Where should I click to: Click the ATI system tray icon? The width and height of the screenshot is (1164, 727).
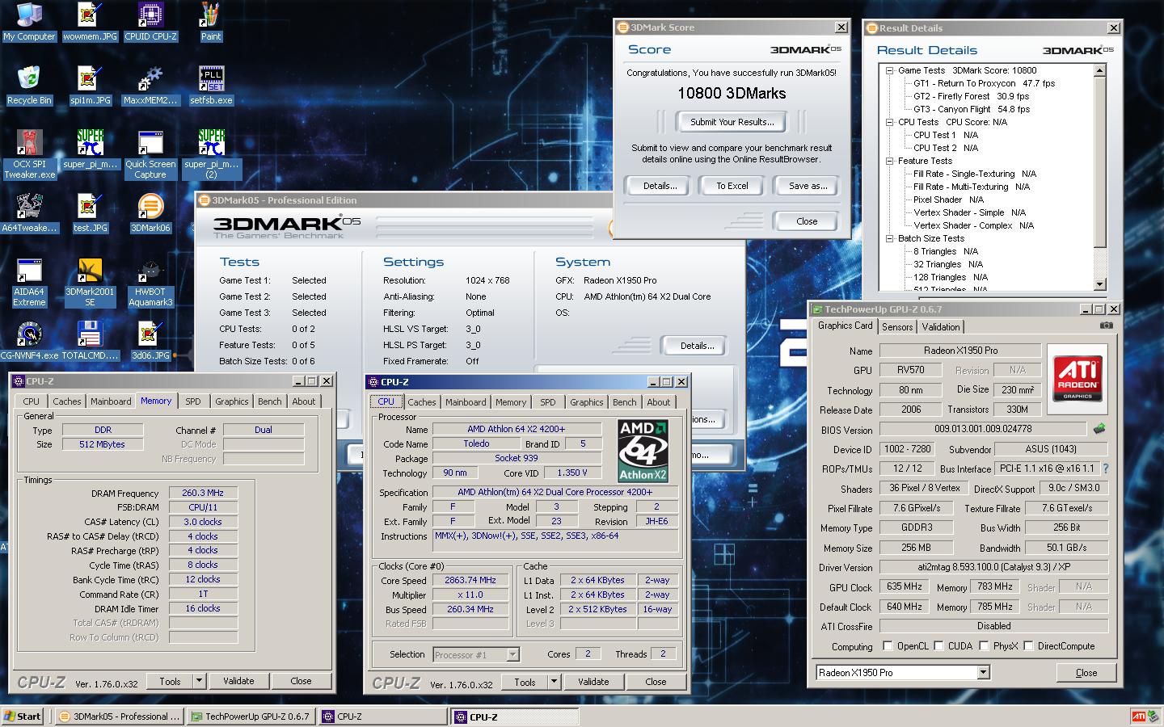point(1137,716)
